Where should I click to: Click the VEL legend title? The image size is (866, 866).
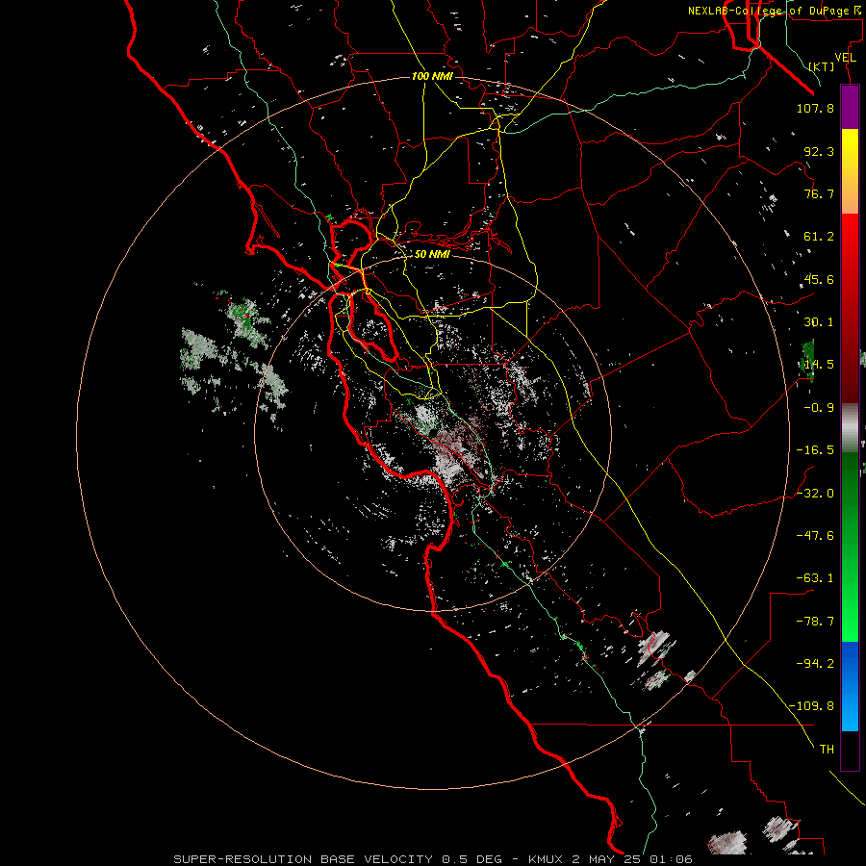pyautogui.click(x=845, y=58)
